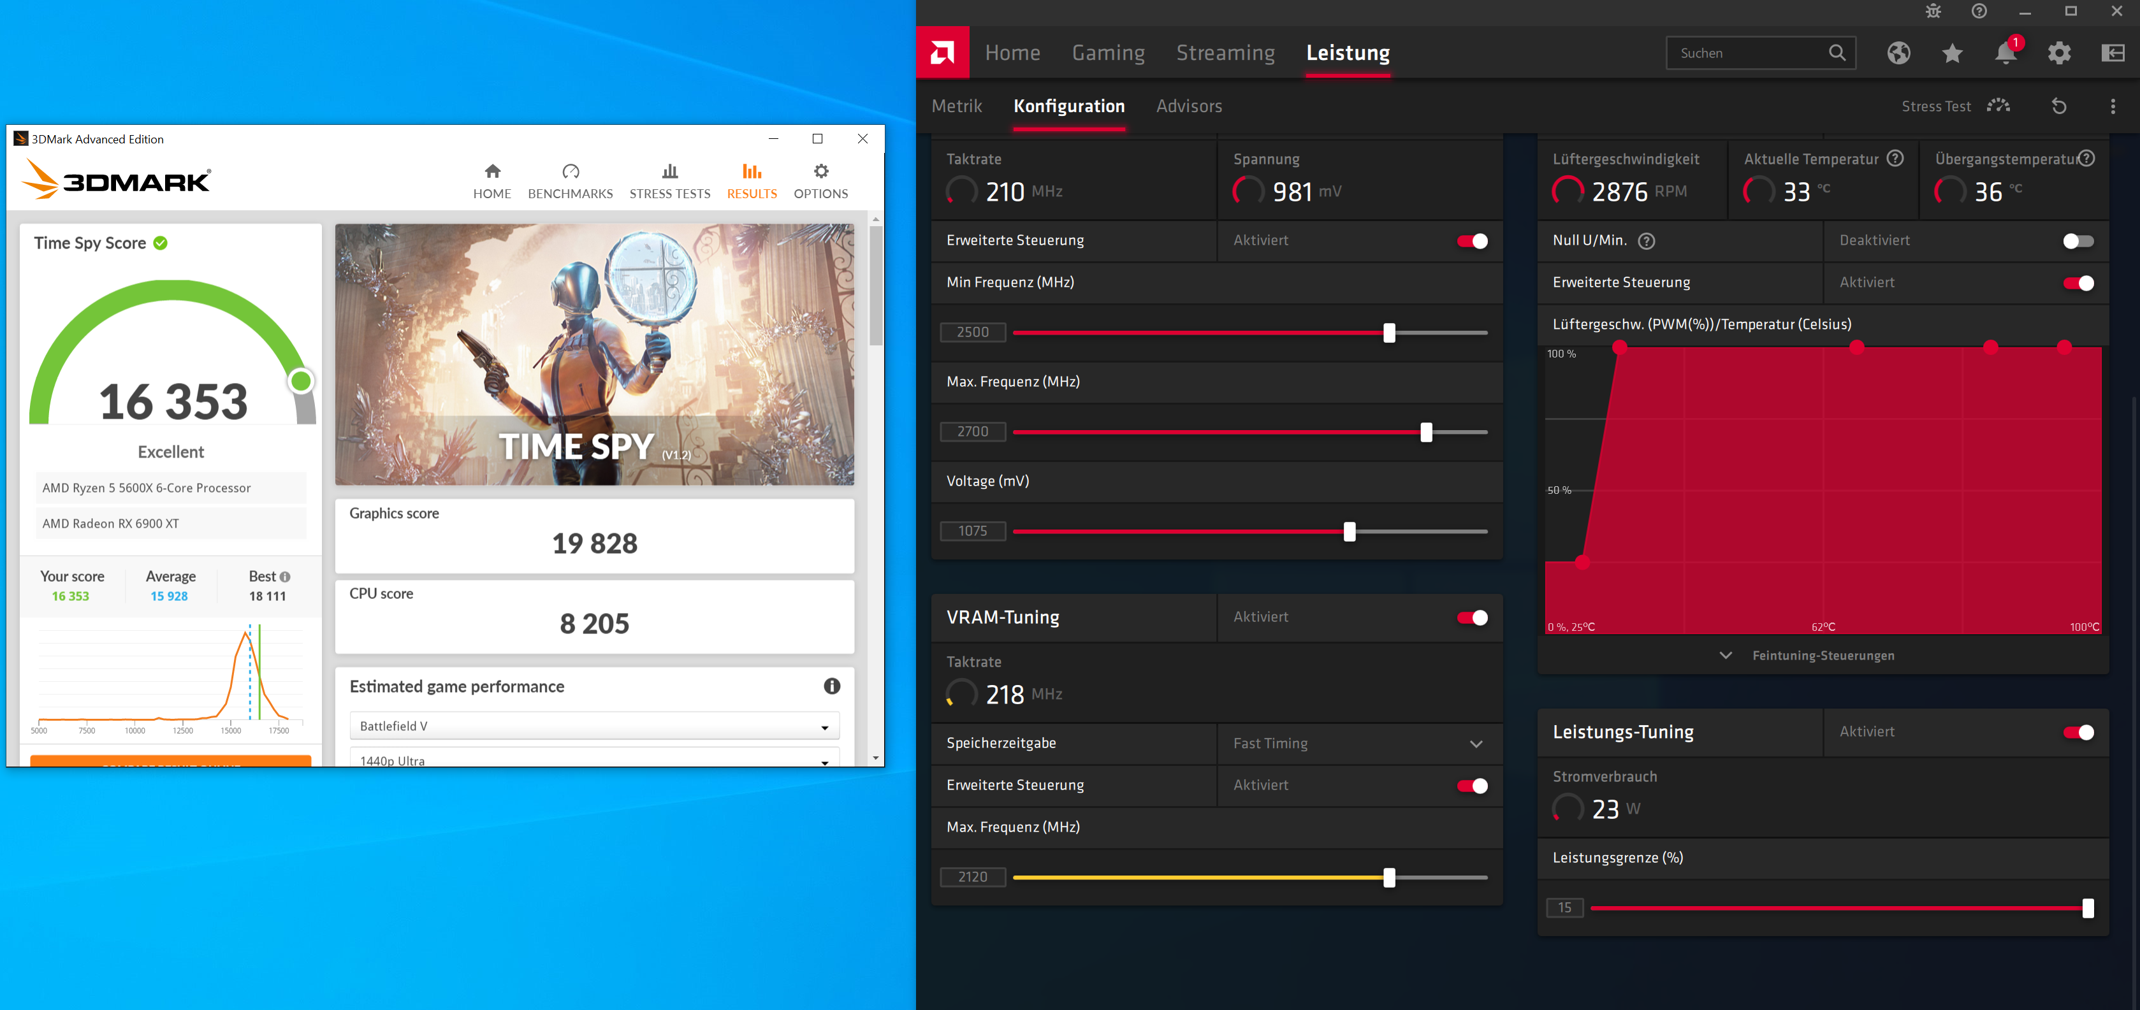
Task: Click the favorites star icon
Action: point(1952,53)
